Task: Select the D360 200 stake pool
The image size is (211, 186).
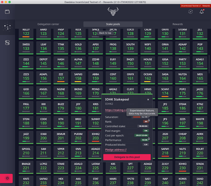Action: coord(43,138)
